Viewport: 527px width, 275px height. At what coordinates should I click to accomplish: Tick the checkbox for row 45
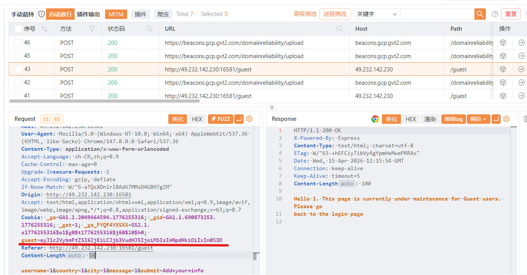[18, 56]
